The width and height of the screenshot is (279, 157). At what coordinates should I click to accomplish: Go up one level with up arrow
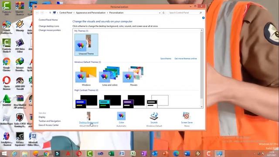pos(50,13)
